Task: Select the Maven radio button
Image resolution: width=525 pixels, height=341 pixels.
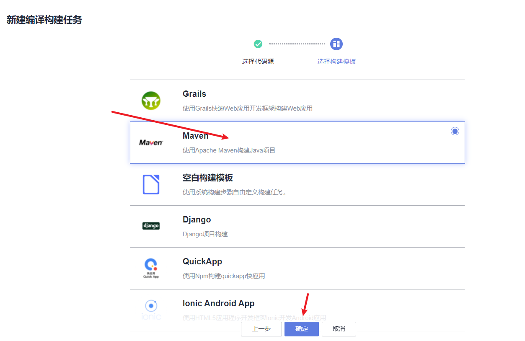Action: (x=455, y=131)
